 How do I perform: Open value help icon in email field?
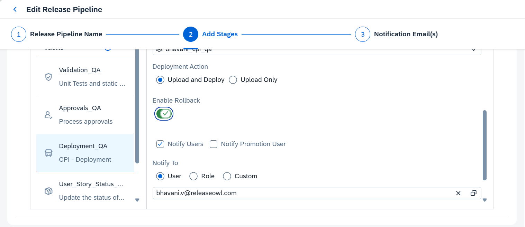(473, 193)
